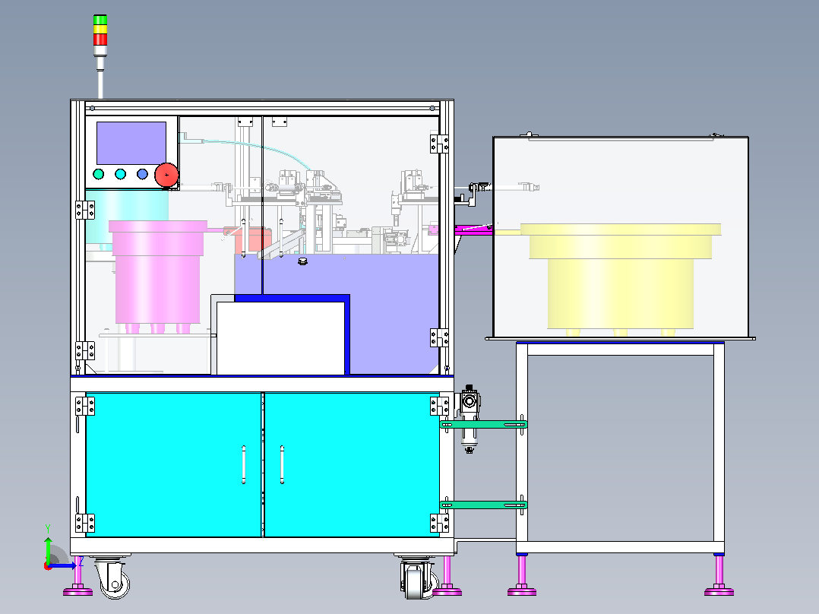
Task: Select the left cyan cabinet door
Action: pos(173,464)
